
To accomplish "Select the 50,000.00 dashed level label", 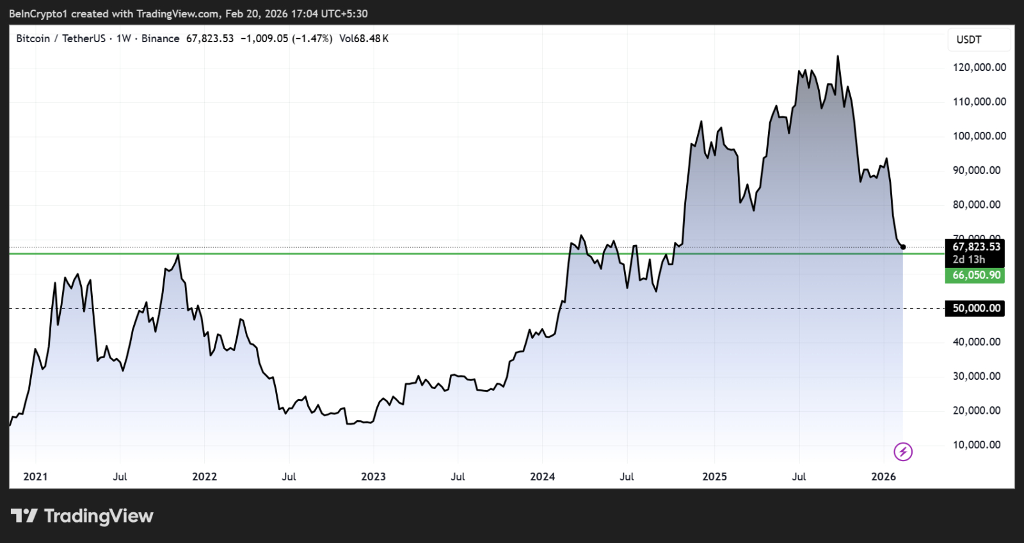I will (x=975, y=308).
